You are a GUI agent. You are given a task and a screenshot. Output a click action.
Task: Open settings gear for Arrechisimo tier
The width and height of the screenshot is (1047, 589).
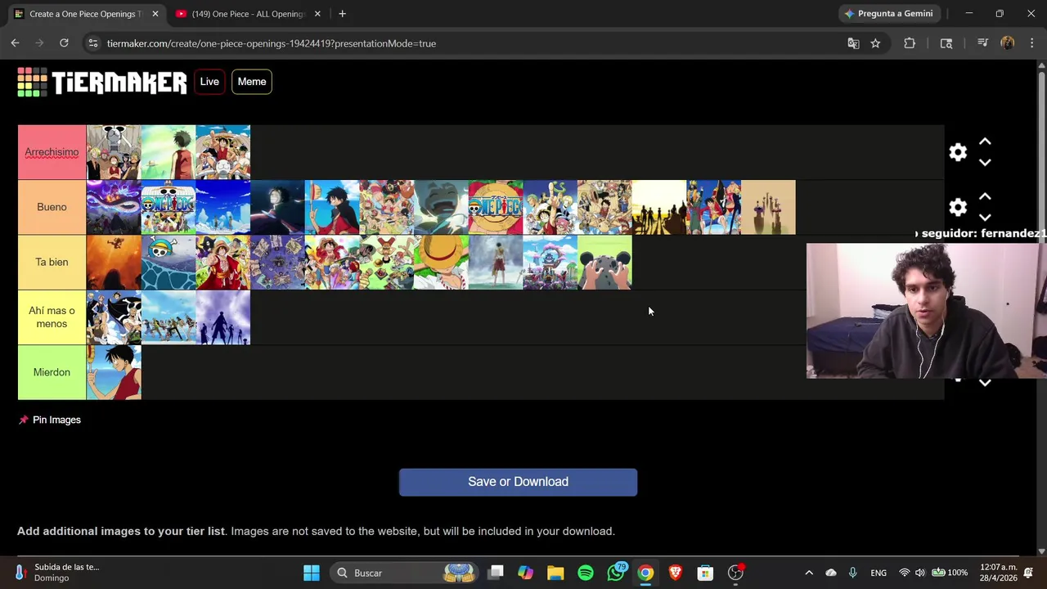[958, 152]
